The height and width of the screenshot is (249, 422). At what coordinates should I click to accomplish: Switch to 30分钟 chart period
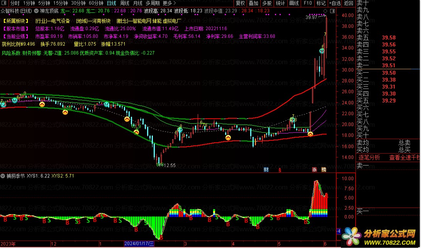tap(78, 3)
